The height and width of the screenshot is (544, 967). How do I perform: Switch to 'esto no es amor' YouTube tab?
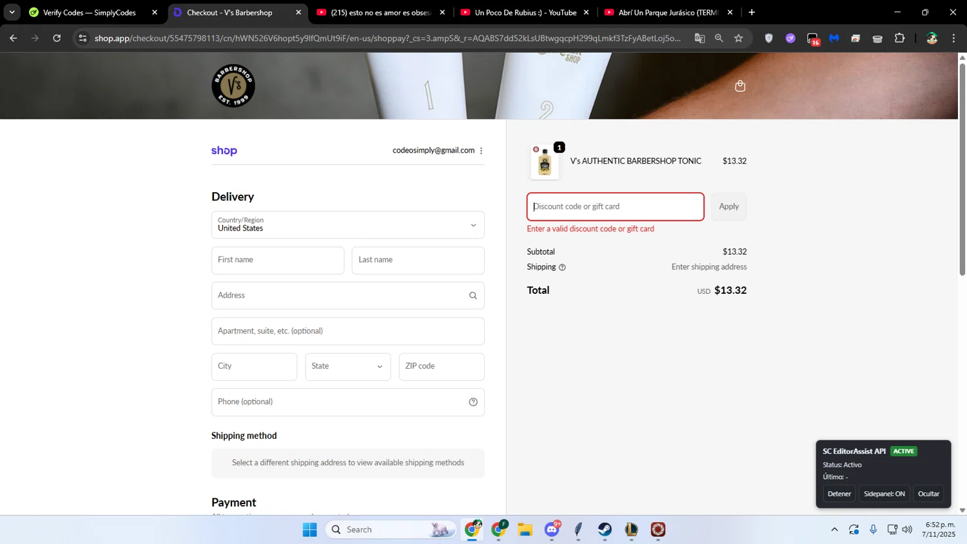point(380,12)
